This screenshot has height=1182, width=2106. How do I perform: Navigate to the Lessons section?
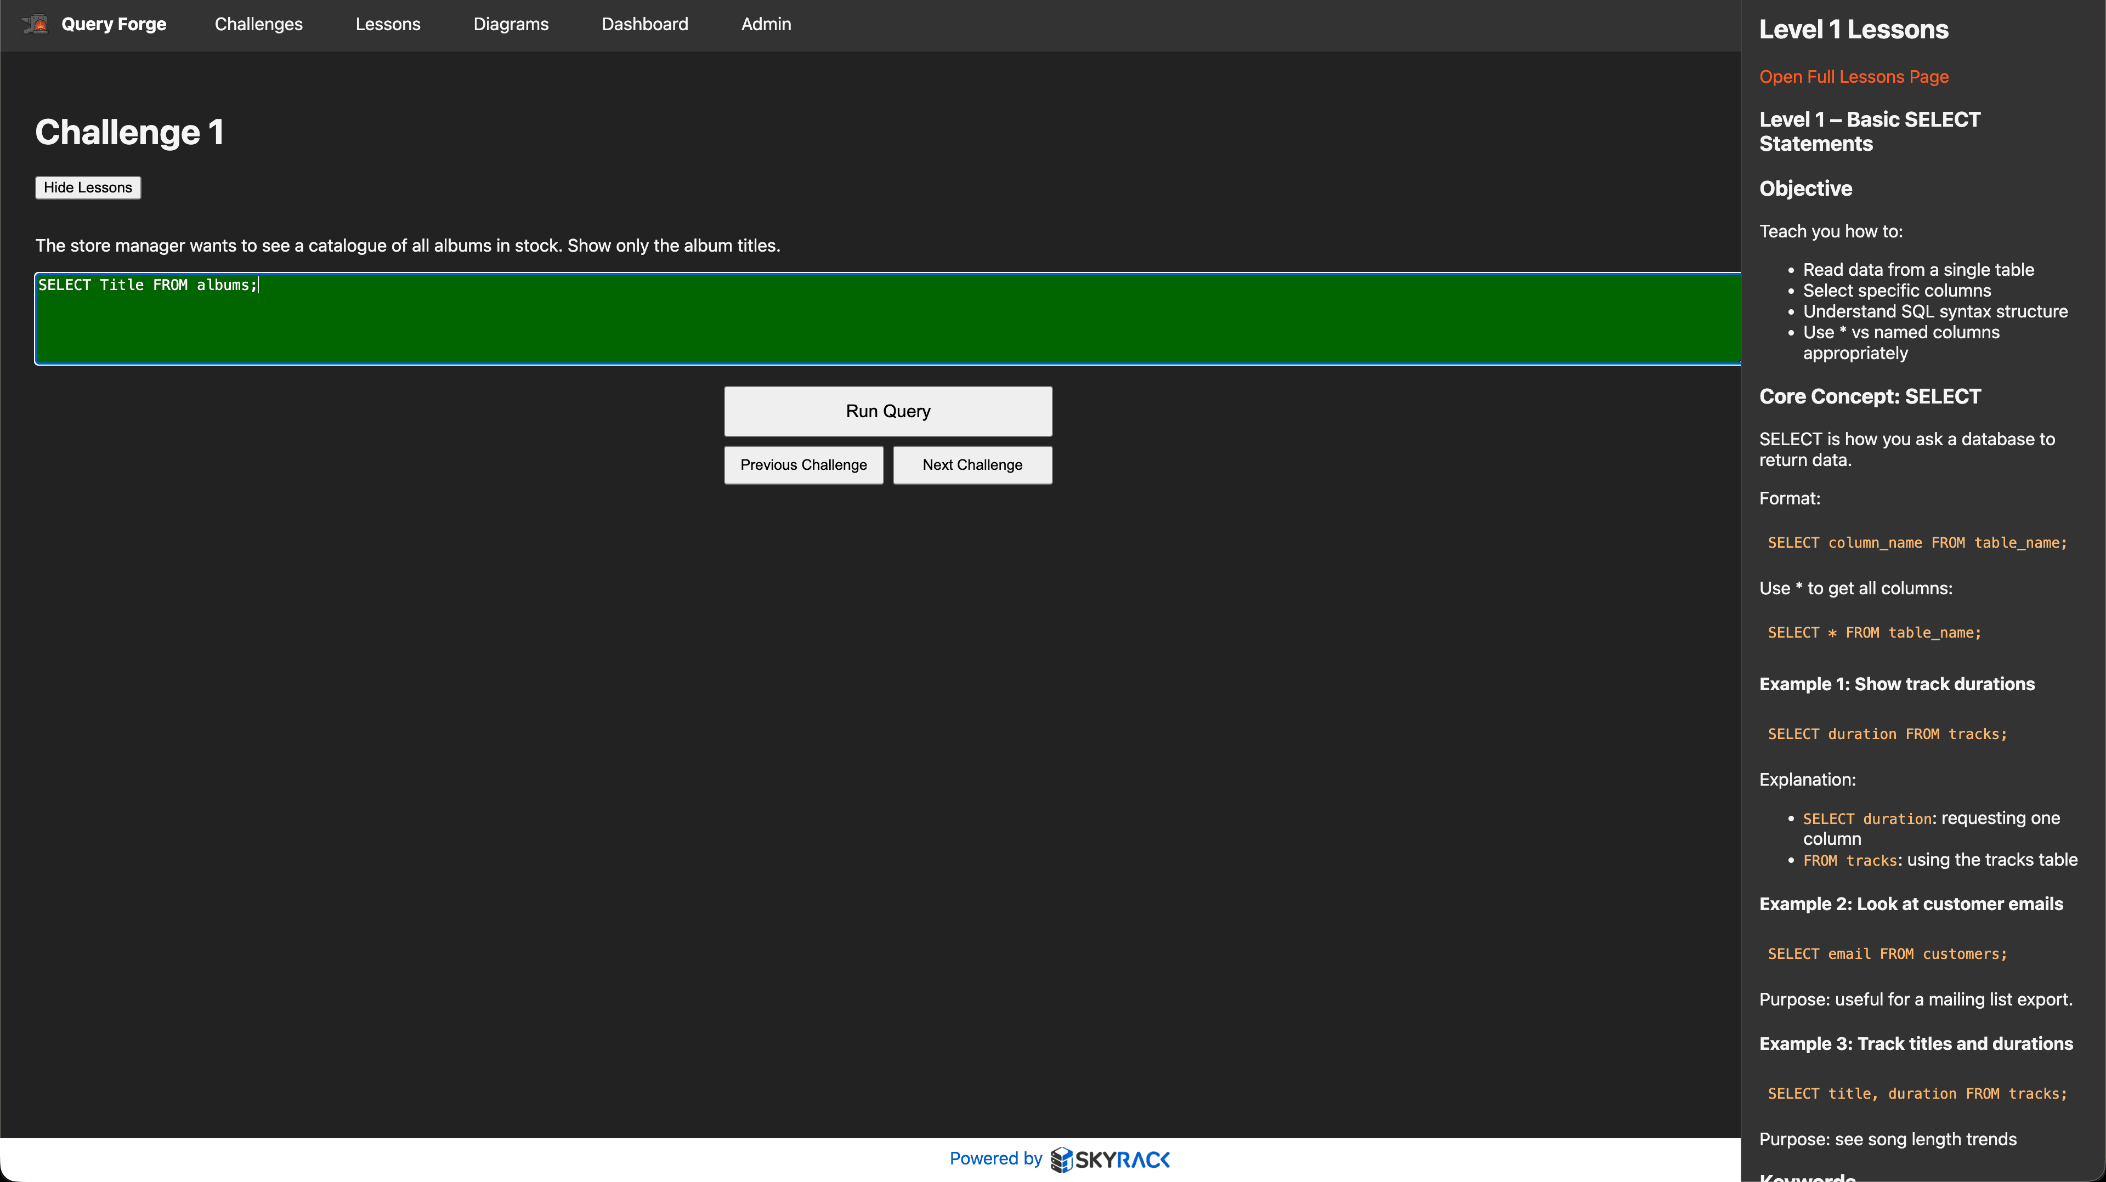point(388,24)
